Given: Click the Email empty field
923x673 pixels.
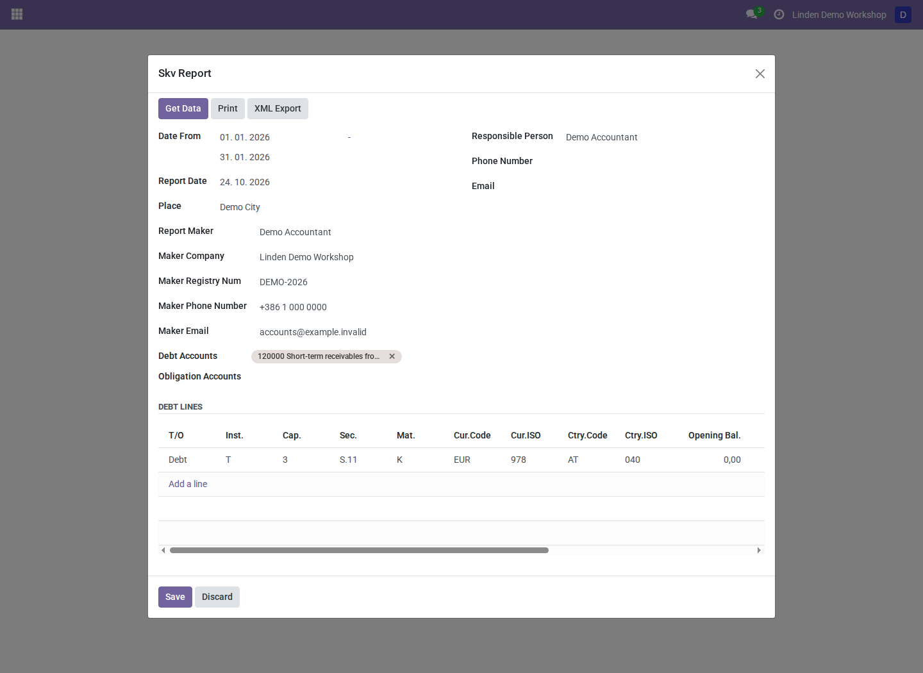Looking at the screenshot, I should [x=665, y=187].
